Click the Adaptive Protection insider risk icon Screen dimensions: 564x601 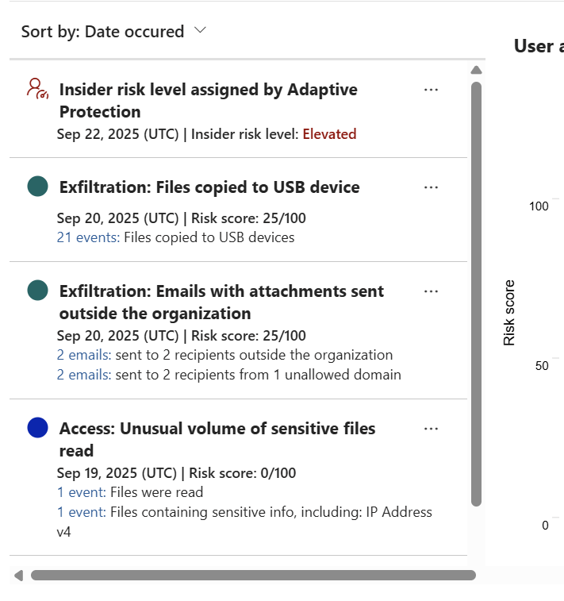(37, 88)
